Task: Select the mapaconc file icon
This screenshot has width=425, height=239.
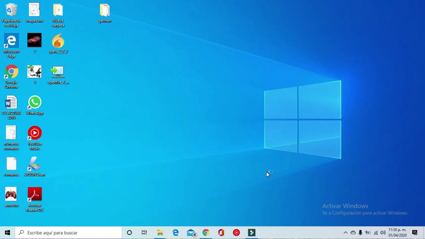Action: click(x=35, y=13)
